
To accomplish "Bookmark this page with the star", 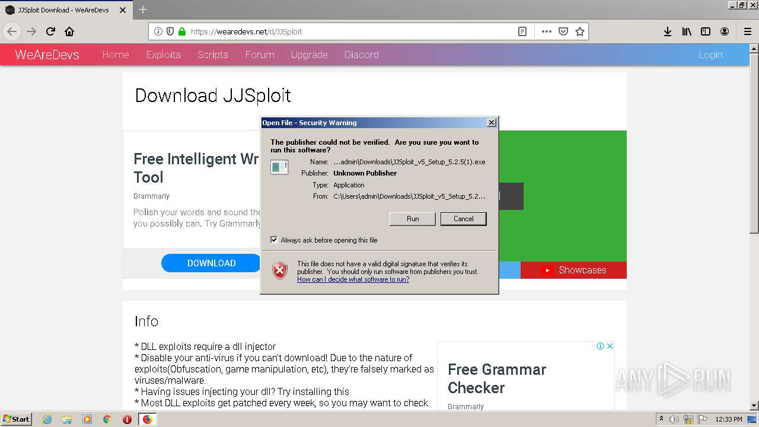I will pyautogui.click(x=580, y=31).
